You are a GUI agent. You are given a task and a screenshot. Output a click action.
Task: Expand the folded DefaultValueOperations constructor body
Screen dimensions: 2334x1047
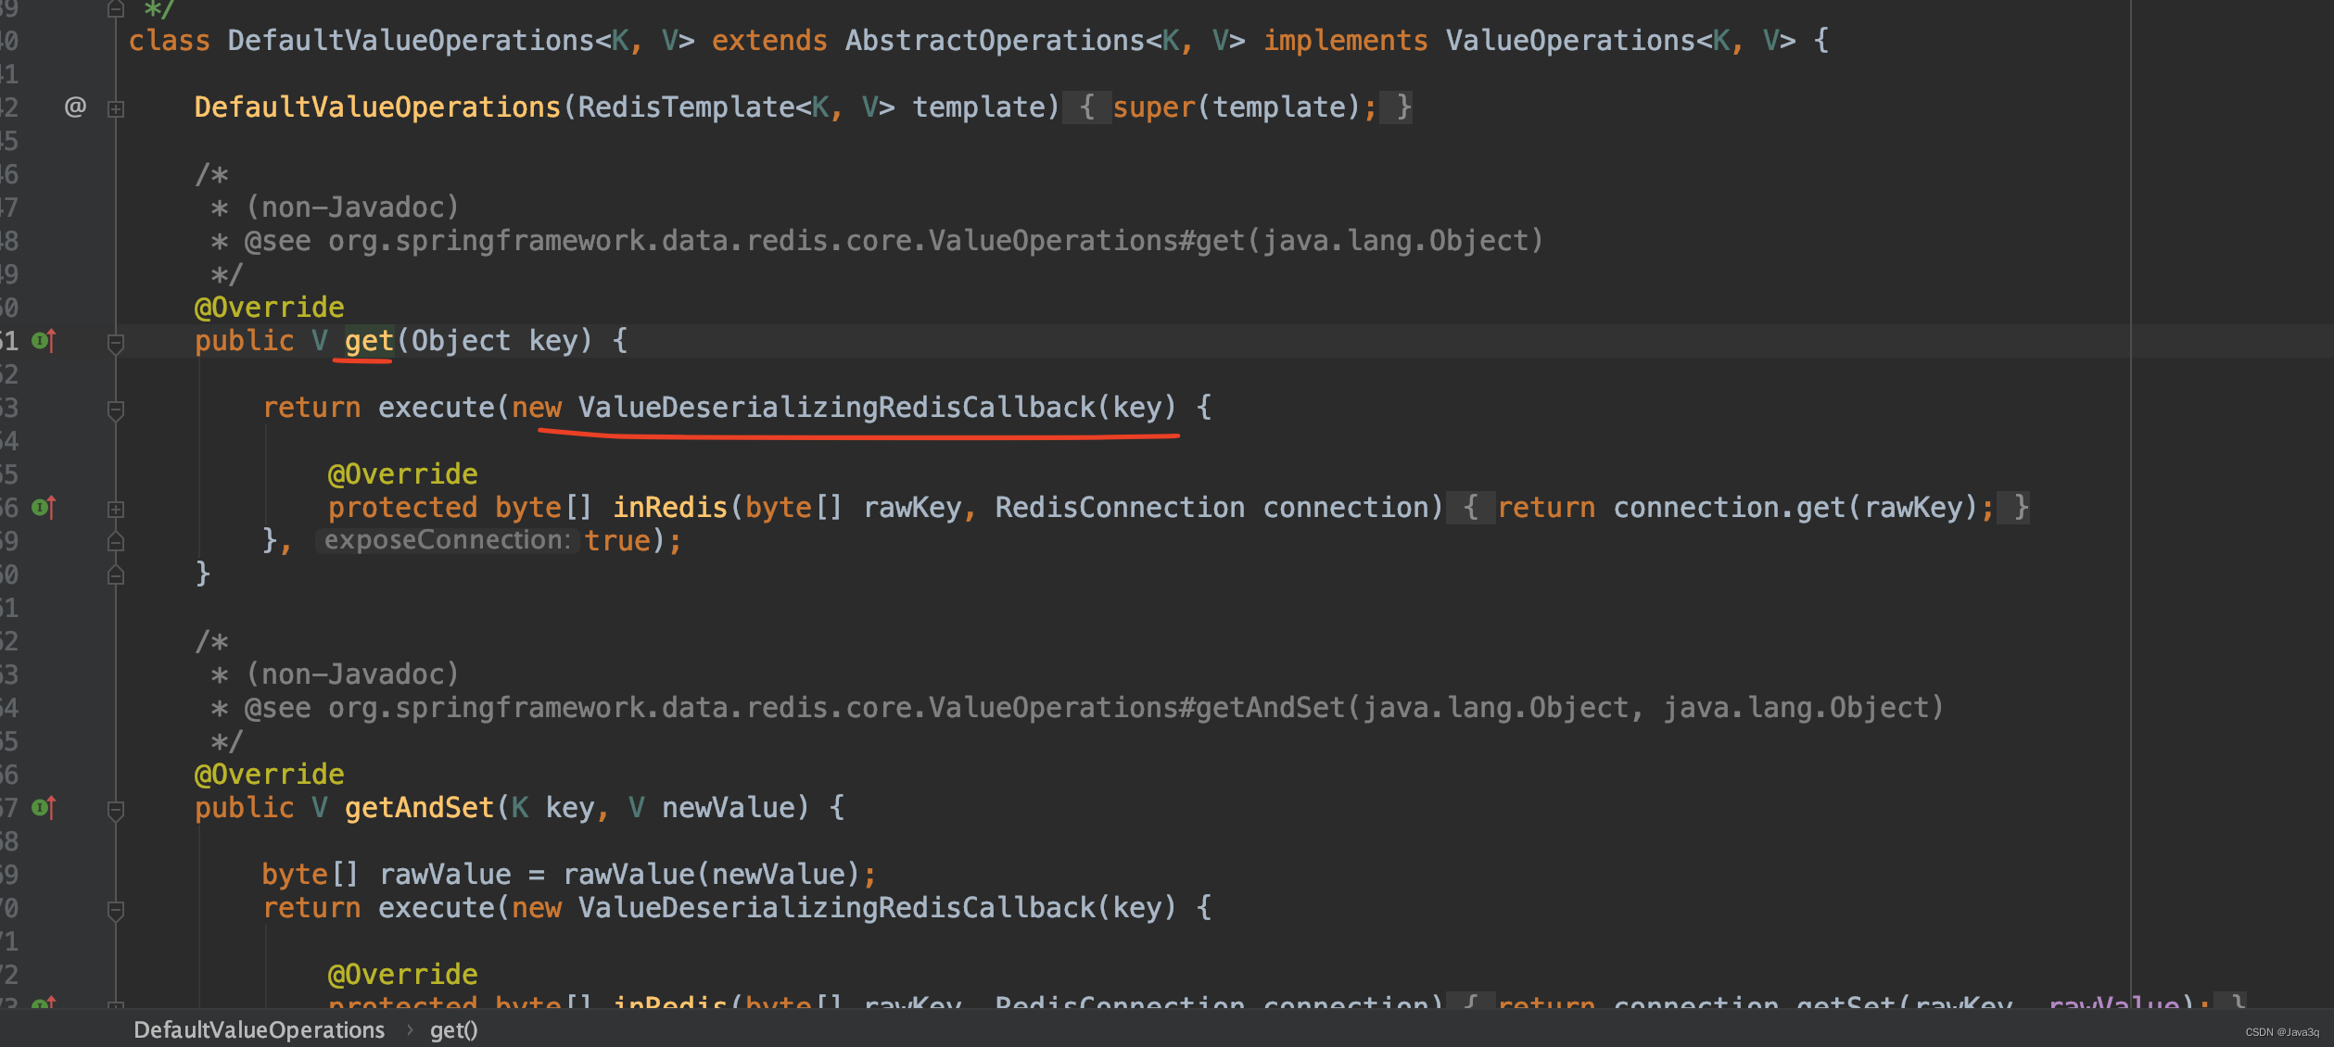click(x=116, y=109)
